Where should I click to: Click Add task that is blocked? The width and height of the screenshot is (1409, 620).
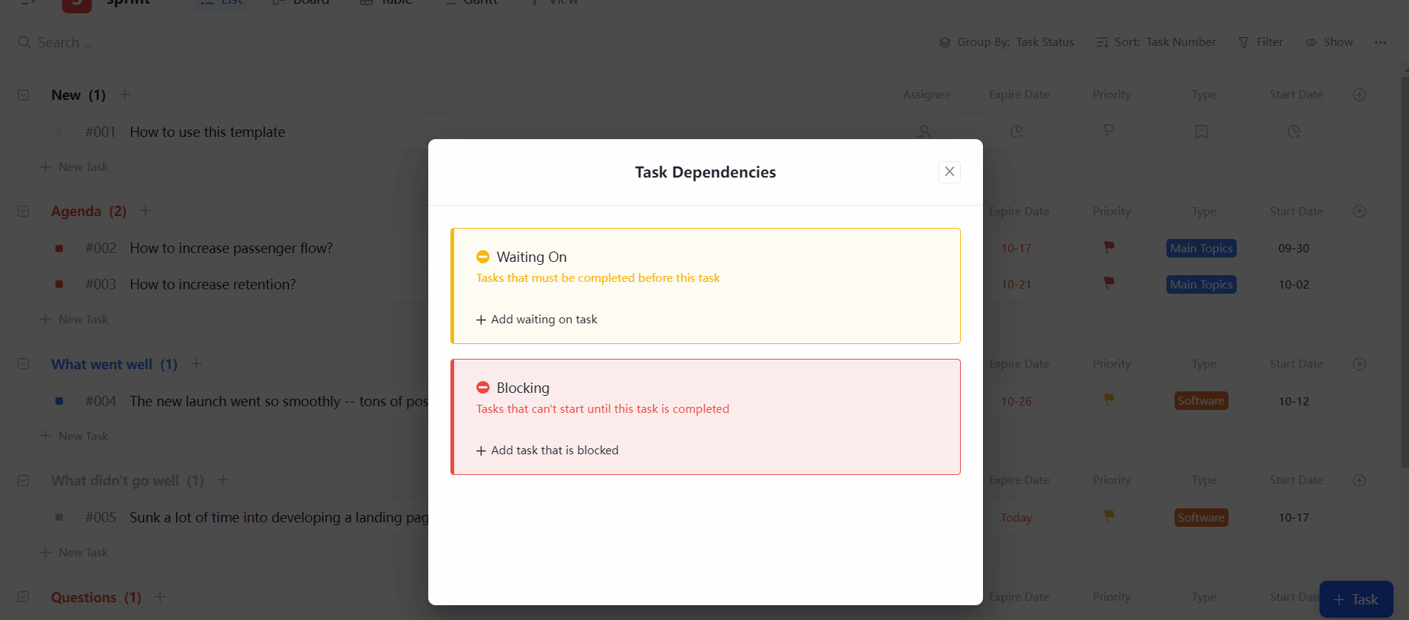click(x=547, y=450)
